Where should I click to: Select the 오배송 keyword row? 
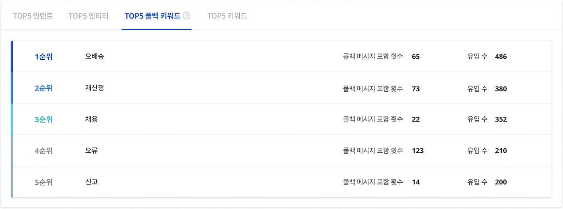point(95,57)
